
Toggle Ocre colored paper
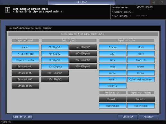click(x=113, y=60)
